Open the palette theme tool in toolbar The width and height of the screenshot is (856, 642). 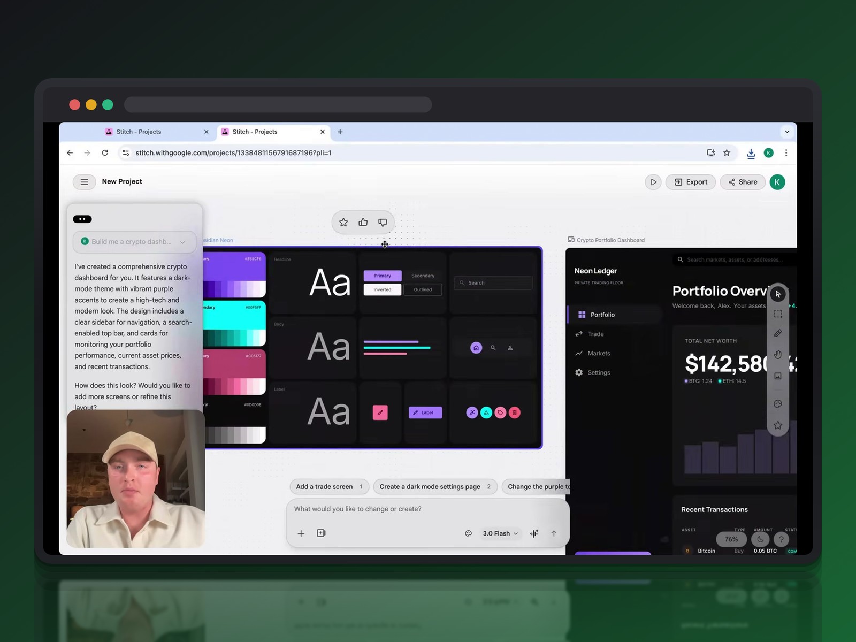pos(778,404)
